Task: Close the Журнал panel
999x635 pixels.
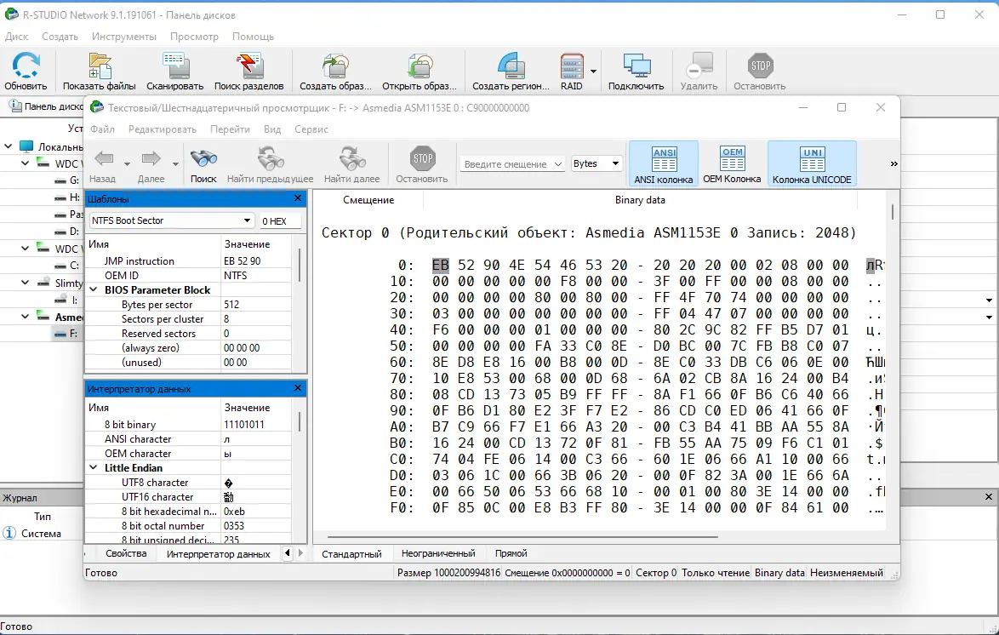Action: [x=988, y=496]
